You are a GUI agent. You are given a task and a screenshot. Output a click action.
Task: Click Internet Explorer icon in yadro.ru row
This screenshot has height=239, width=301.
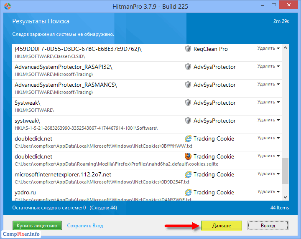tap(188, 192)
